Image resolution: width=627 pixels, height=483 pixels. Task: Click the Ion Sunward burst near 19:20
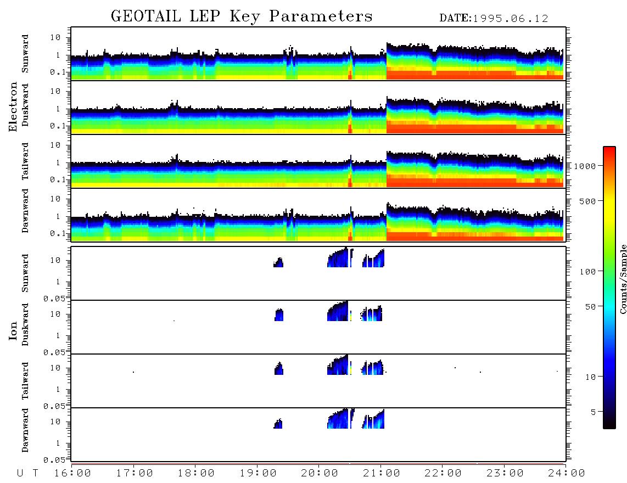(x=278, y=263)
